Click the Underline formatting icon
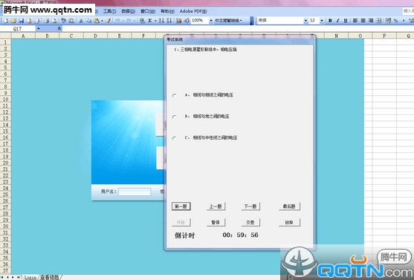Viewport: 414px width, 280px height. [346, 21]
